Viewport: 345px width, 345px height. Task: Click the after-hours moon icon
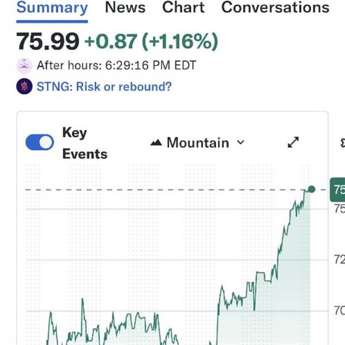[x=24, y=65]
